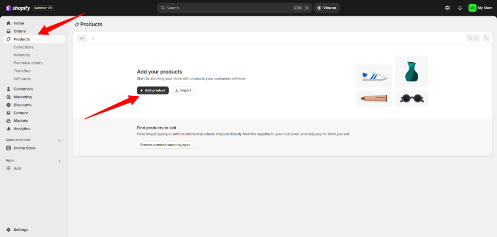Focus the Search input field
The height and width of the screenshot is (237, 497).
pos(228,8)
